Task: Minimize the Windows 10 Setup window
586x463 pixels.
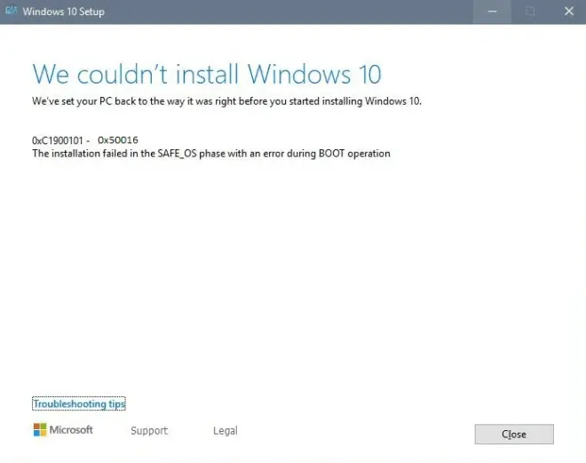Action: [492, 12]
